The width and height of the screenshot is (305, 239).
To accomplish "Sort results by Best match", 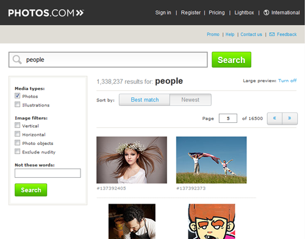I will pyautogui.click(x=145, y=100).
